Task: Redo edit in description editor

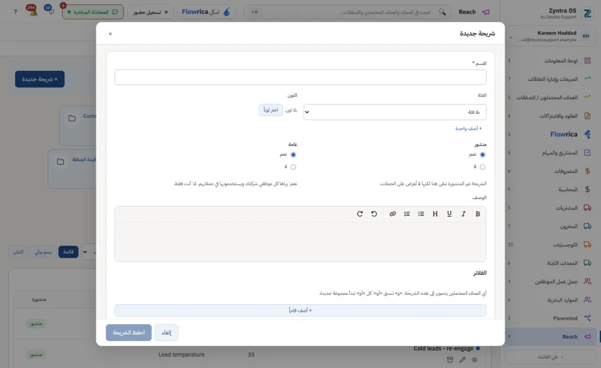Action: click(359, 214)
